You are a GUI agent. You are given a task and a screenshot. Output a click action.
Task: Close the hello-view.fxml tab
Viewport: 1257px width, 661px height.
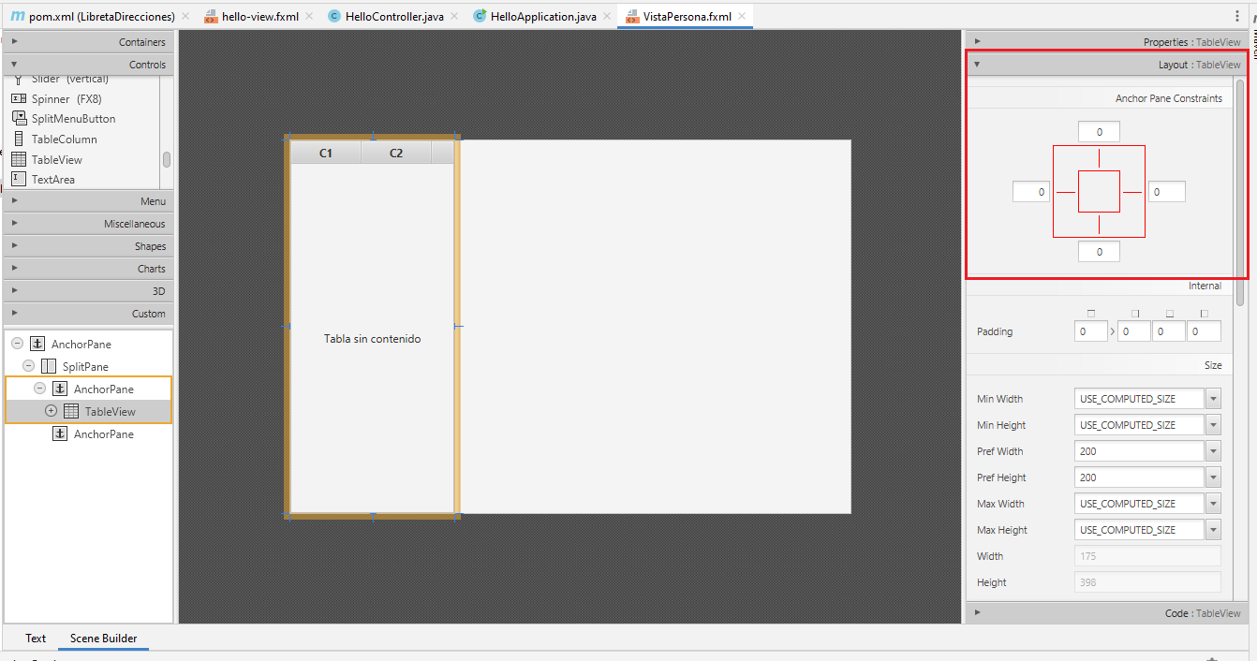click(x=309, y=17)
